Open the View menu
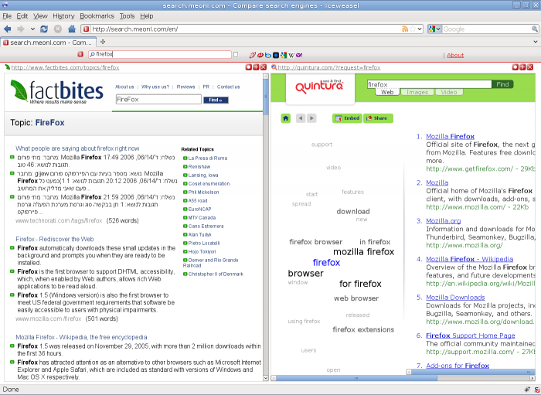Screen dimensions: 541x395 click(x=40, y=16)
